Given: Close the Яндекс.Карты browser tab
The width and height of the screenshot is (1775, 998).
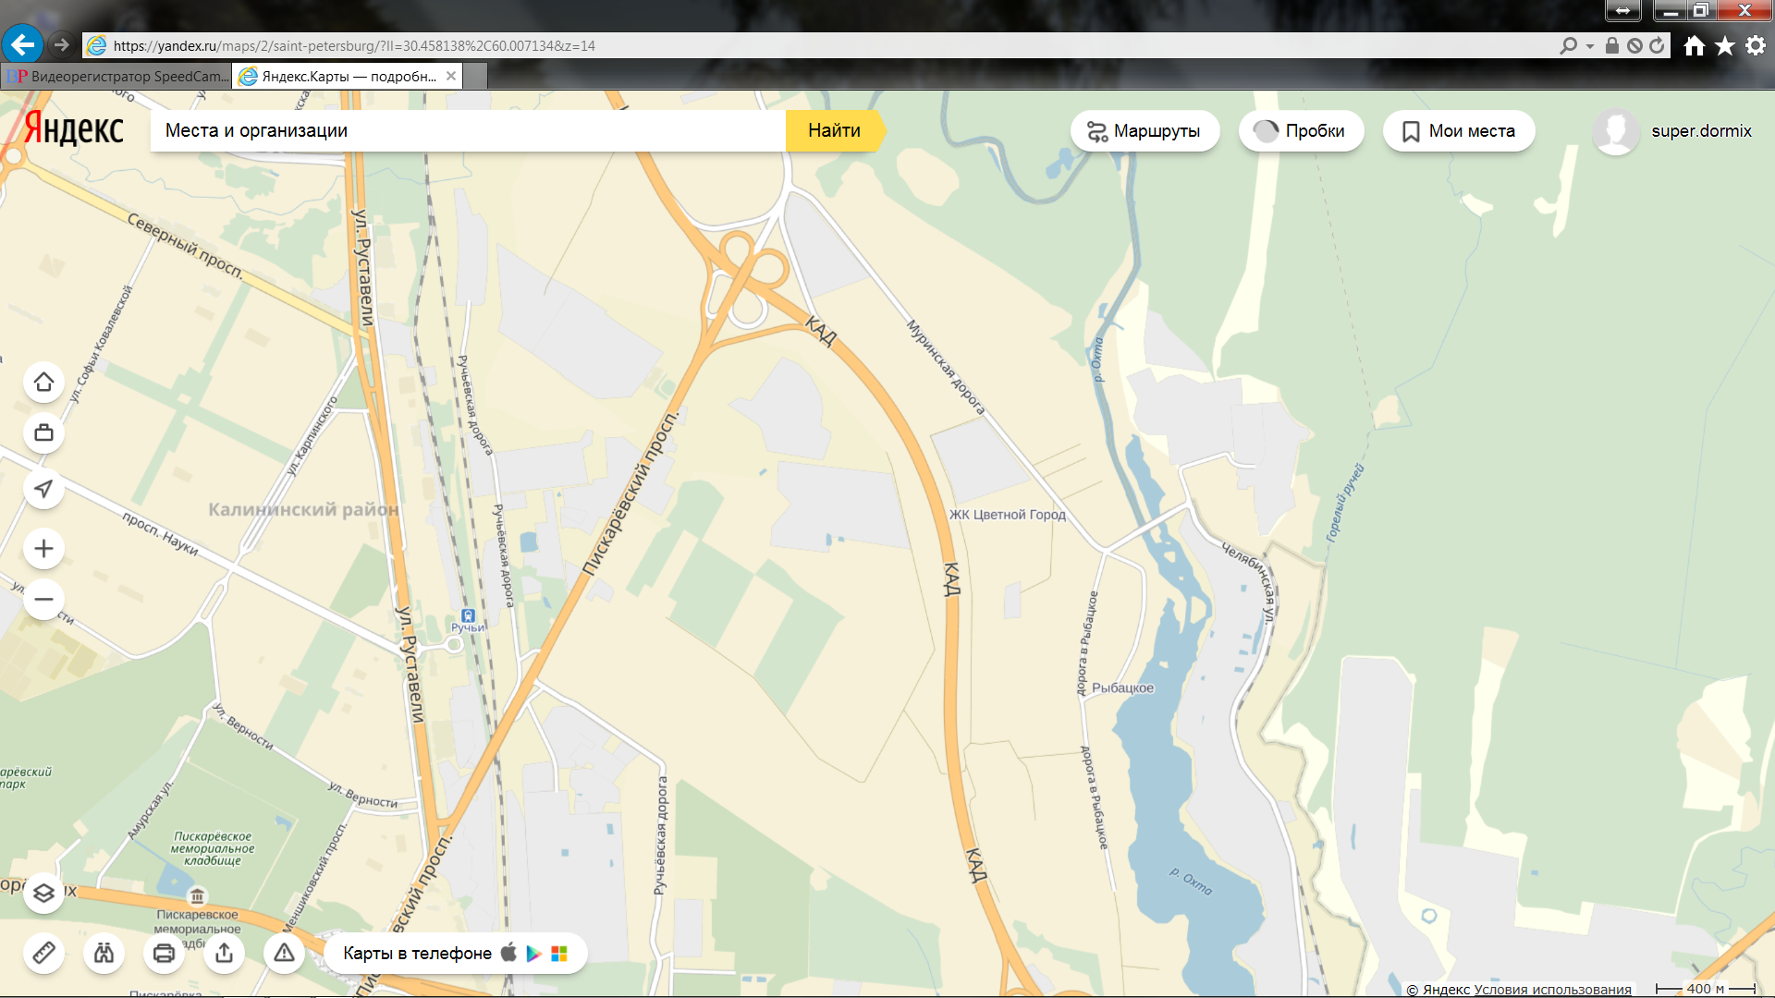Looking at the screenshot, I should (451, 76).
